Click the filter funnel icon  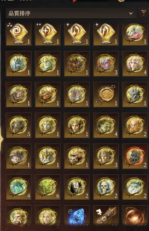pyautogui.click(x=143, y=13)
